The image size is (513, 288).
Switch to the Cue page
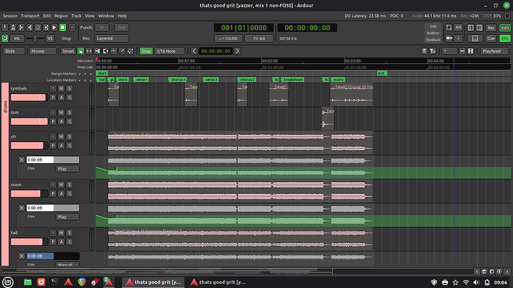point(491,39)
